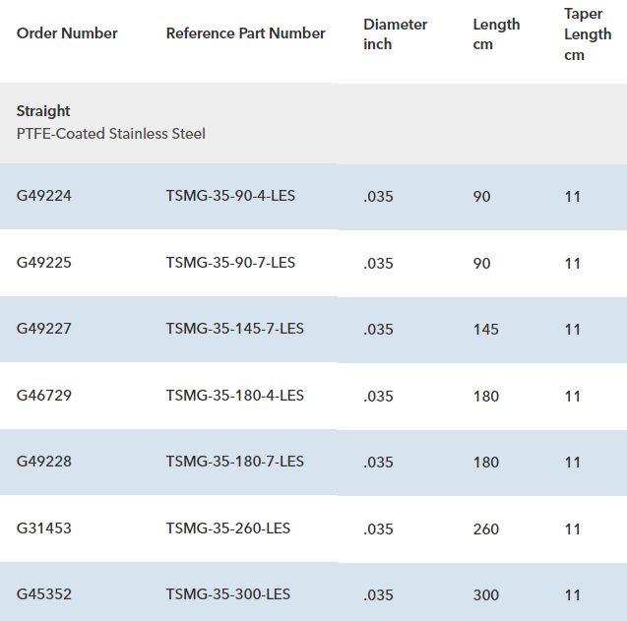Click the Taper Length cm header
627x621 pixels.
click(587, 34)
